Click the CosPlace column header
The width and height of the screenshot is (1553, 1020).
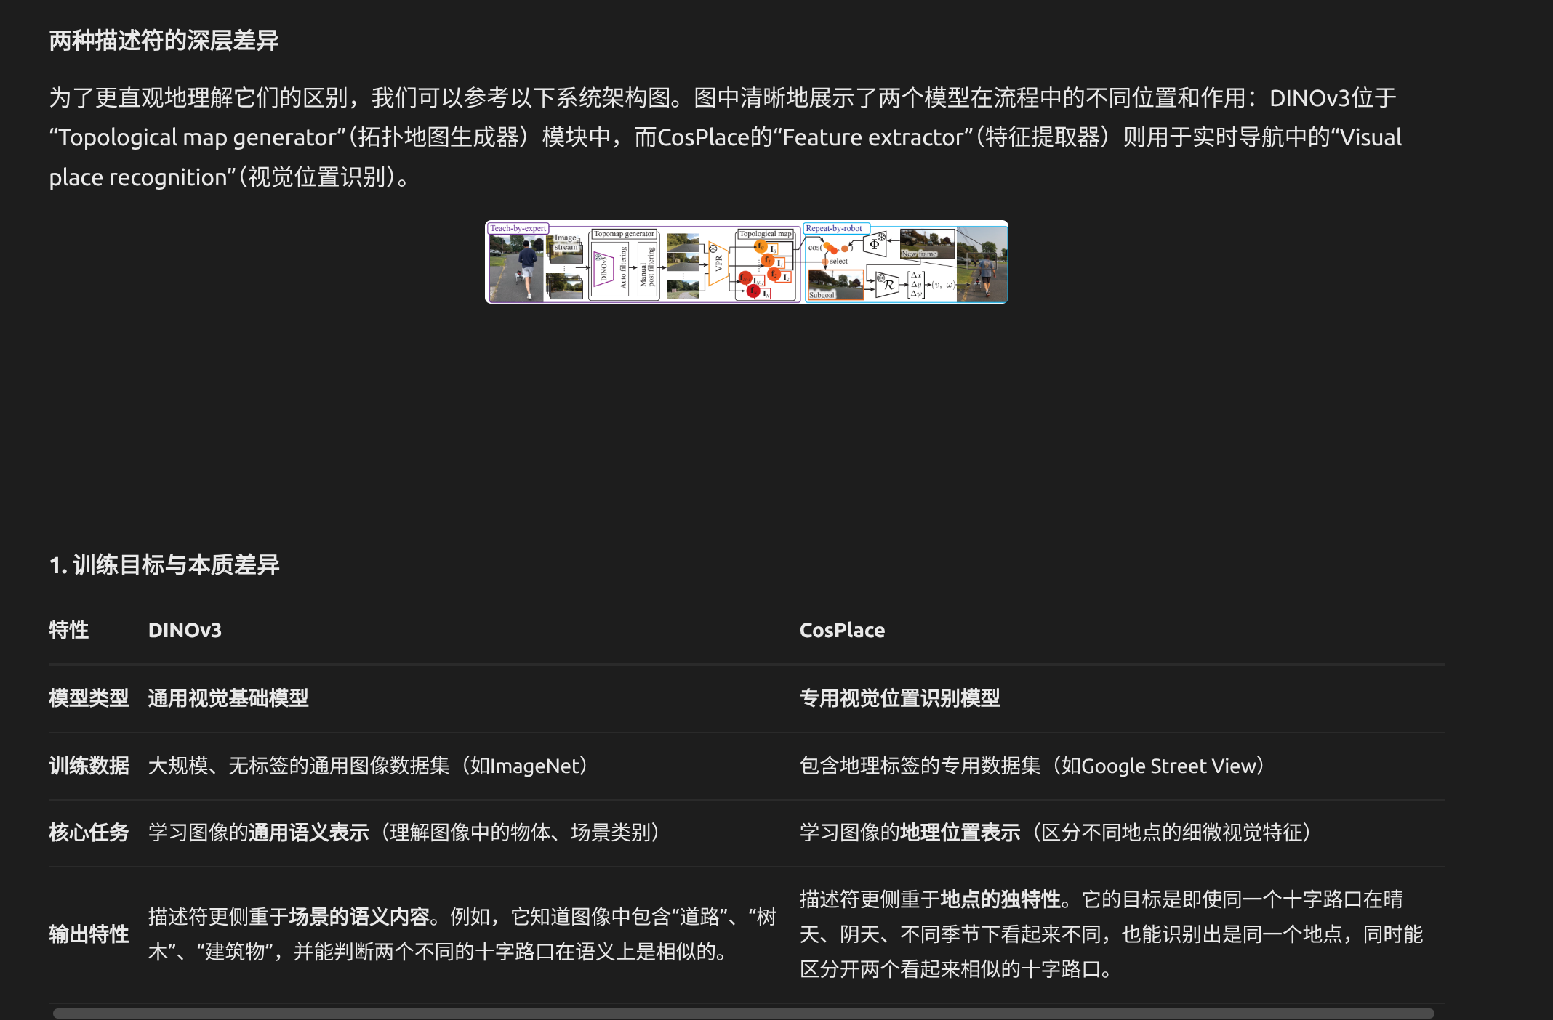(842, 630)
